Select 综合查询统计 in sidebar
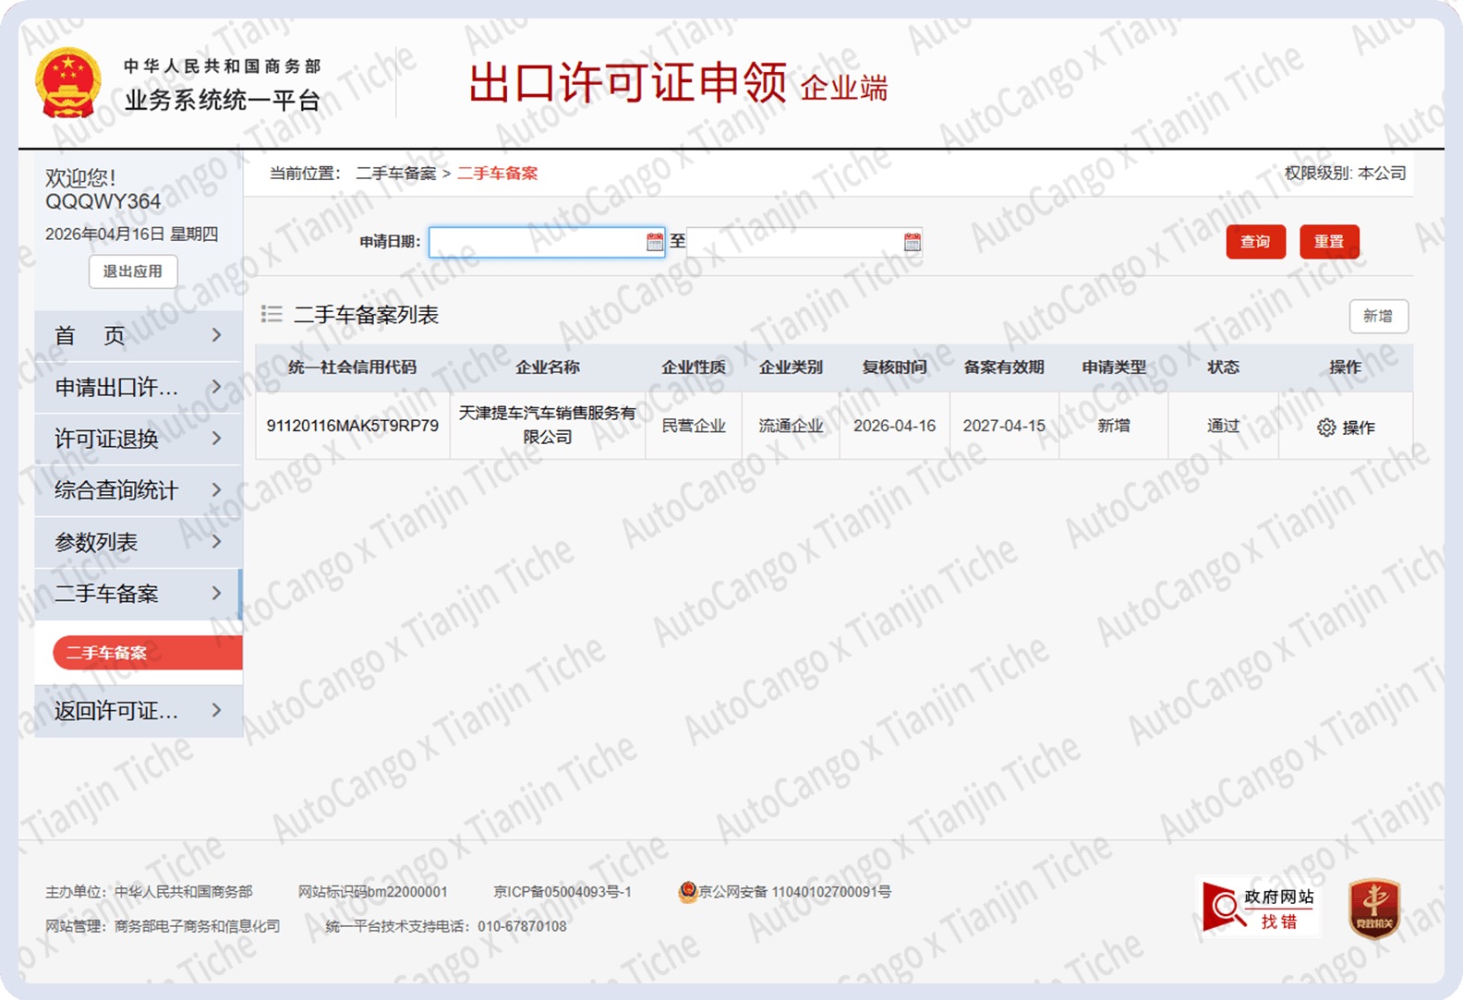 coord(138,490)
